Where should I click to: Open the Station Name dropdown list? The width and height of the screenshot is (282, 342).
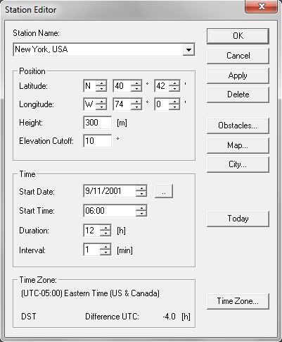[188, 50]
